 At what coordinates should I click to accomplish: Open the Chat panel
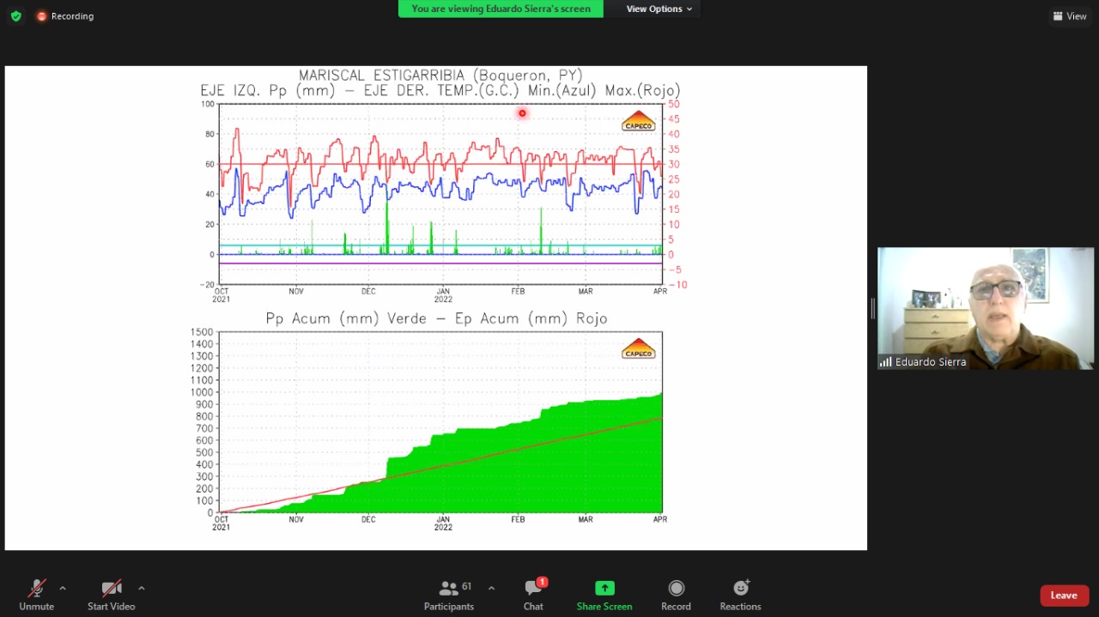(533, 595)
